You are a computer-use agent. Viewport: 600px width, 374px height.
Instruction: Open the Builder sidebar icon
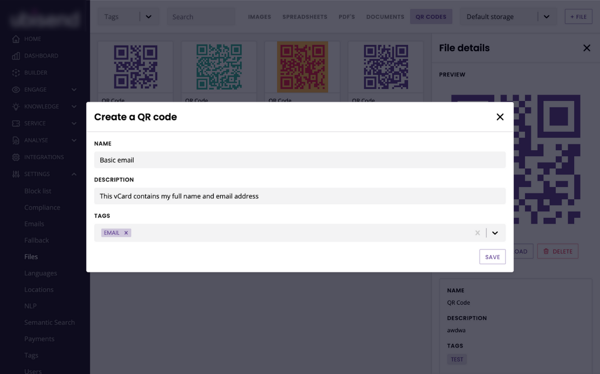click(x=16, y=73)
